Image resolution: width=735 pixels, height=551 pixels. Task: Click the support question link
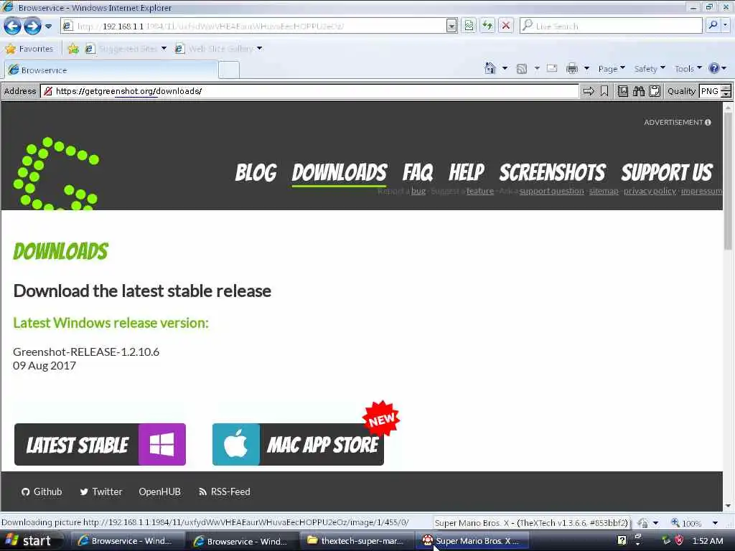551,191
